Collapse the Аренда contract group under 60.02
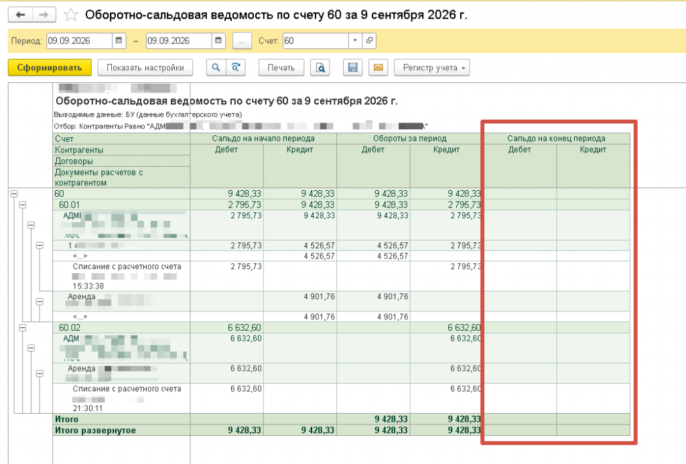The image size is (686, 464). click(40, 374)
